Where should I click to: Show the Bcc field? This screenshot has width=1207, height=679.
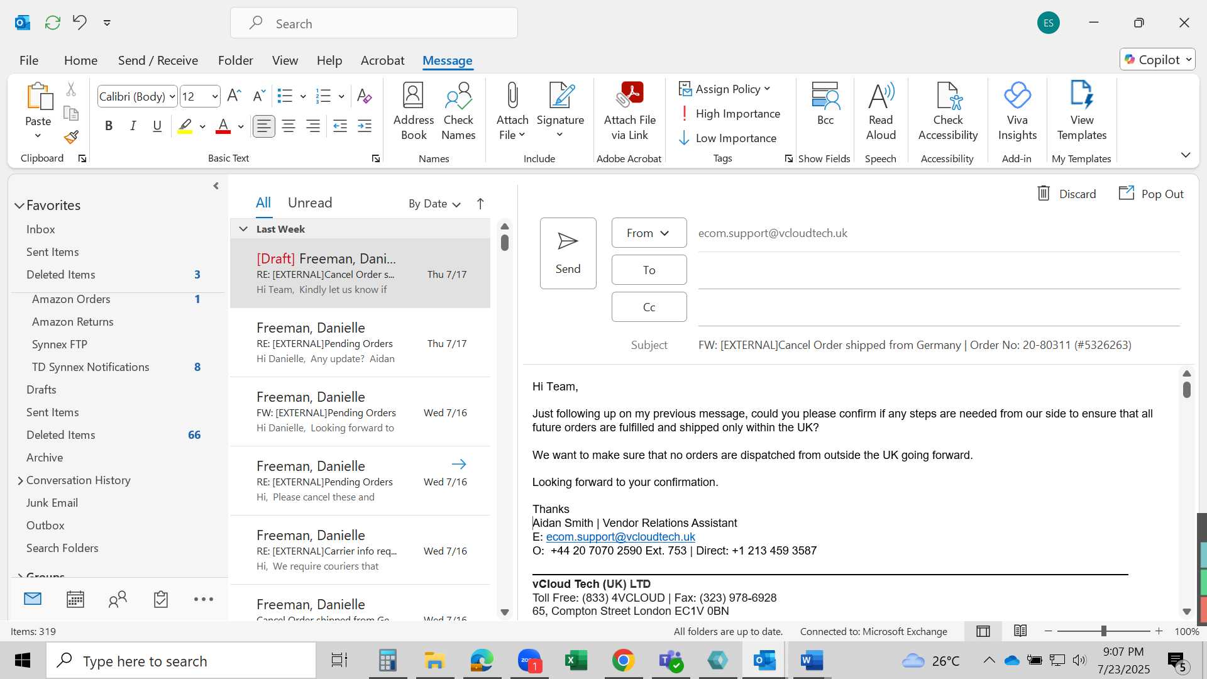[825, 104]
